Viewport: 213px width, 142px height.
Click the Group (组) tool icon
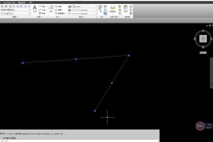(x=100, y=8)
